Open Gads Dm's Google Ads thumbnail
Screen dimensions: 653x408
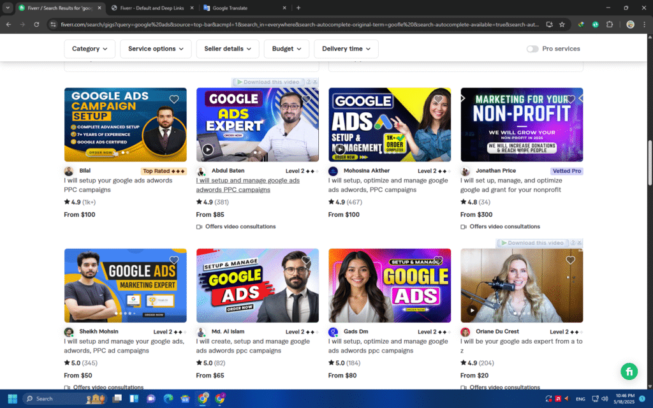[390, 286]
